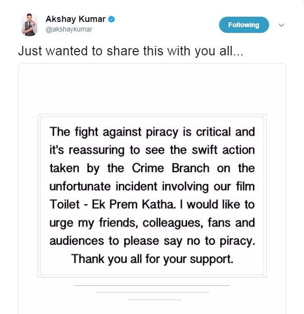Open the @akshaykumar handle link

tap(69, 29)
